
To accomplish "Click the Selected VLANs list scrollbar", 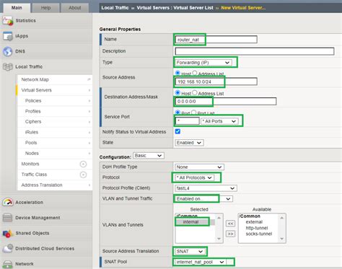I will (219, 228).
